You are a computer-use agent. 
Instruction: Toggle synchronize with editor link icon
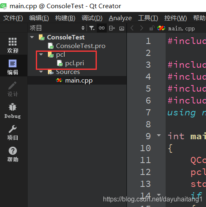[x=102, y=28]
